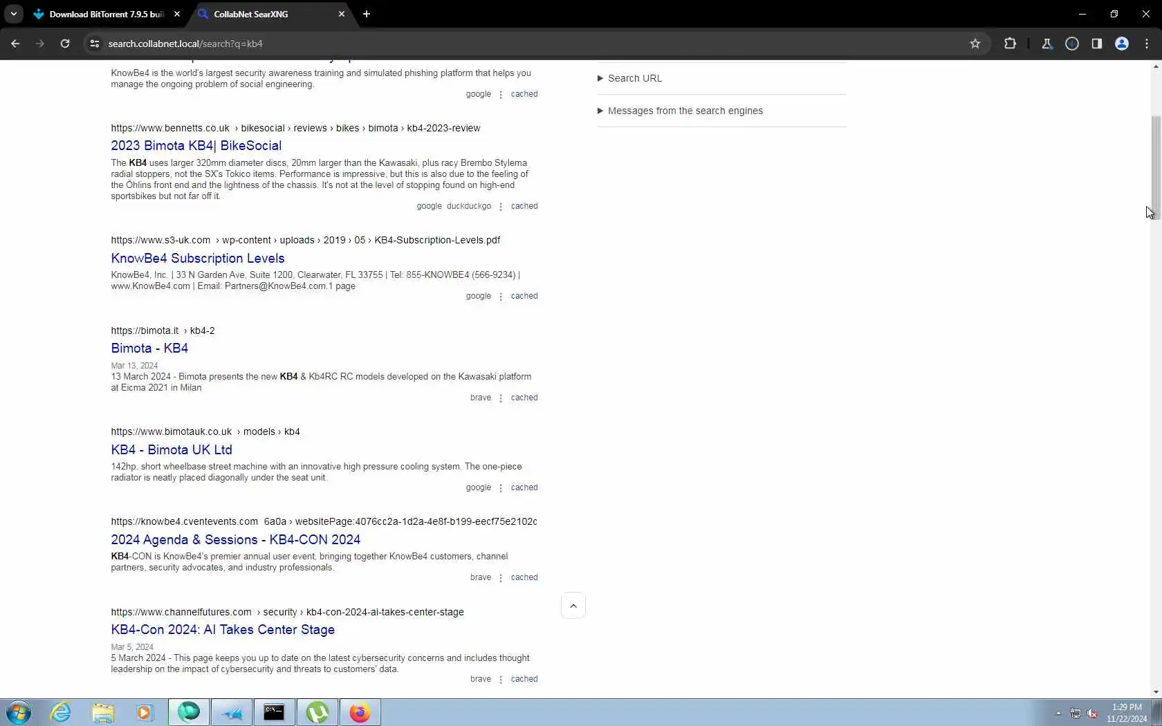Open Windows Media Player taskbar icon
Screen dimensions: 1162x726
point(144,712)
